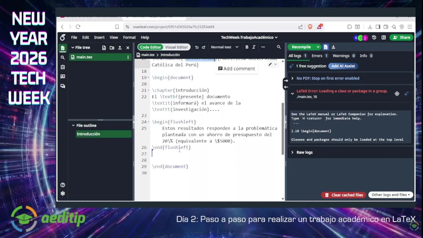The image size is (423, 238).
Task: Open the integrations sidebar icon
Action: [63, 67]
